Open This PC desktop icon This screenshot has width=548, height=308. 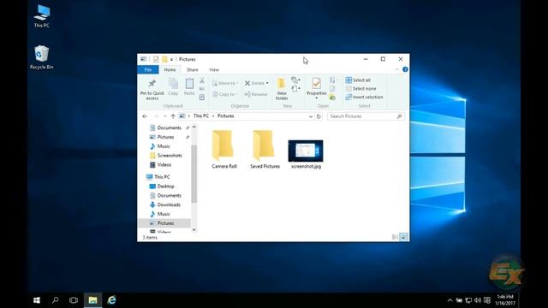tap(42, 16)
